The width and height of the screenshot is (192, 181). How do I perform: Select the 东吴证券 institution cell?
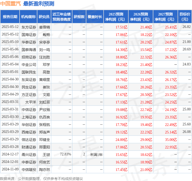(29, 80)
